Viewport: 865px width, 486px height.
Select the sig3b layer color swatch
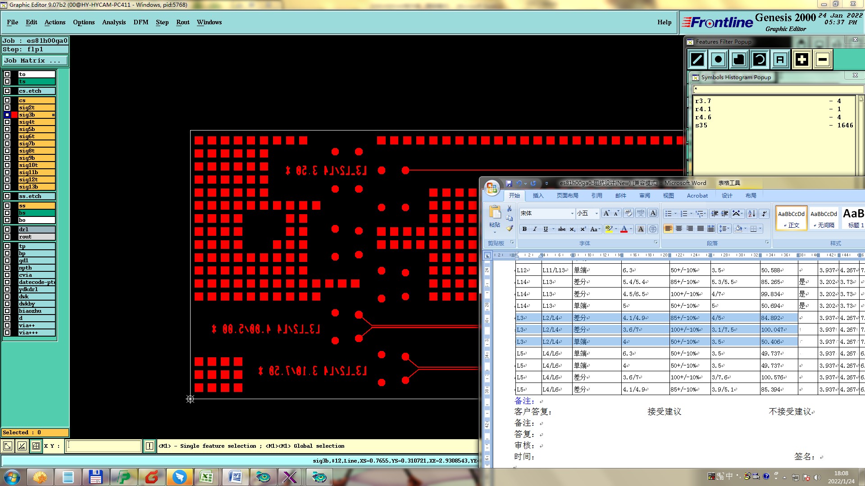click(14, 115)
